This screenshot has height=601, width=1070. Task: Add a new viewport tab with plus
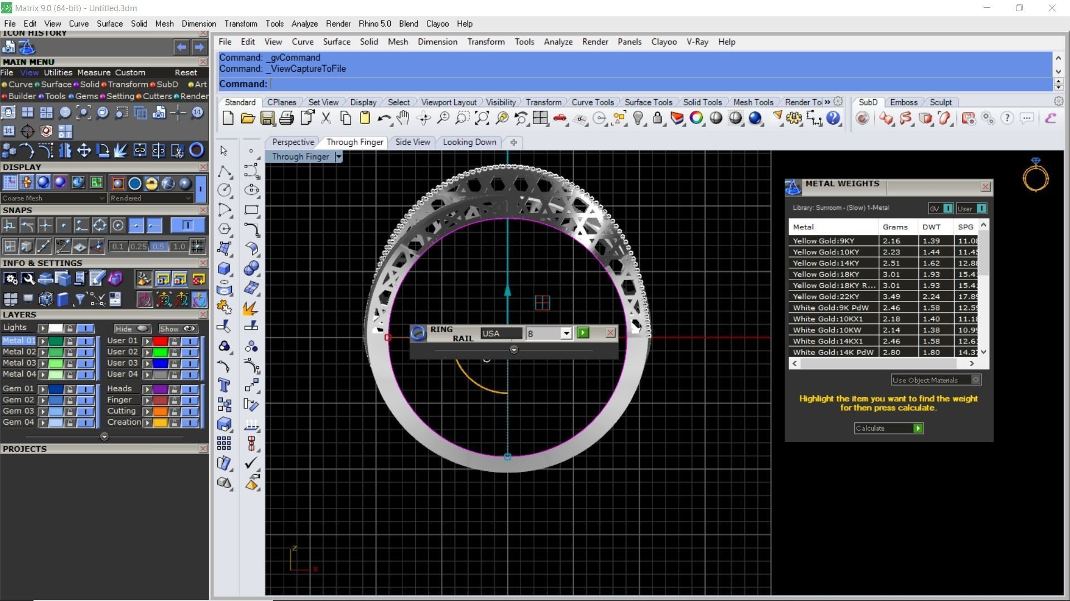tap(513, 142)
